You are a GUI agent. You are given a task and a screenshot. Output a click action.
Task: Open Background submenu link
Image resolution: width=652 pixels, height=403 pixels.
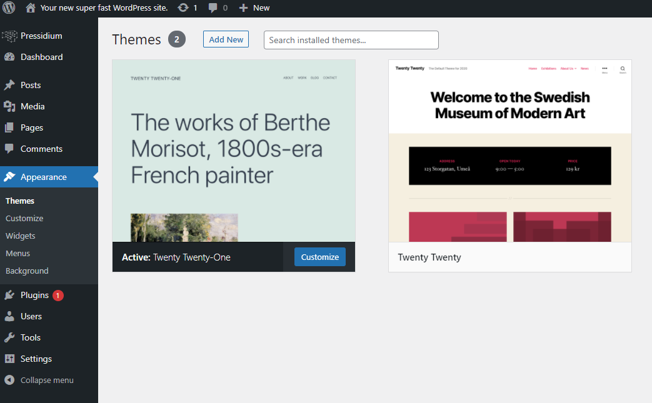tap(27, 271)
